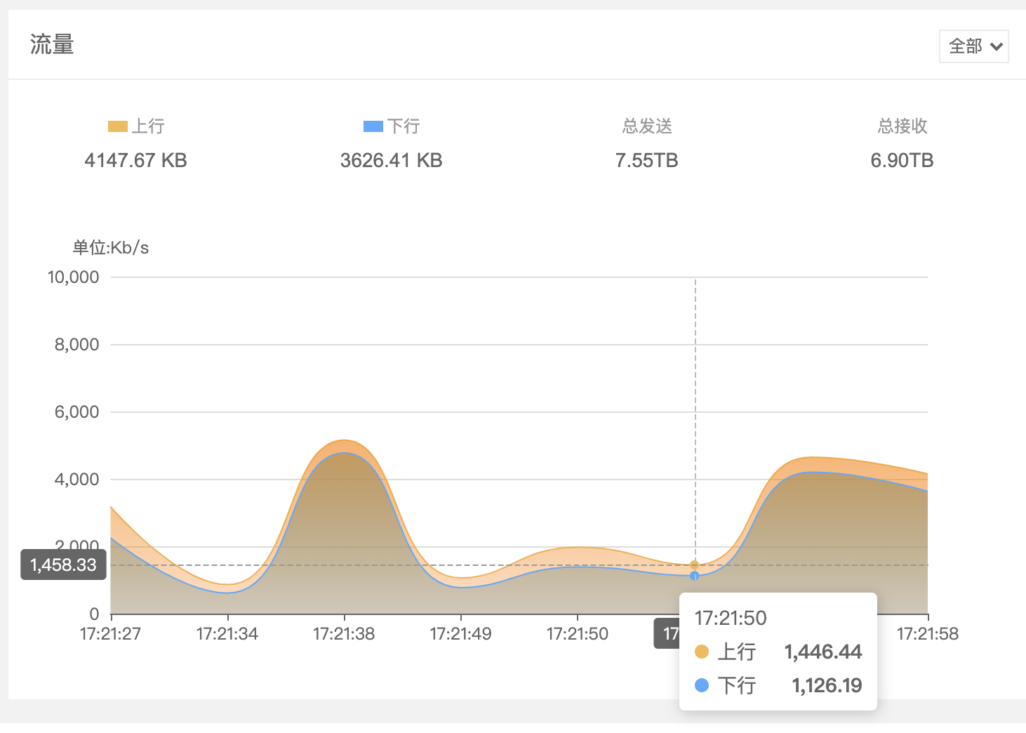
Task: Click the orange data point on the chart line
Action: (694, 565)
